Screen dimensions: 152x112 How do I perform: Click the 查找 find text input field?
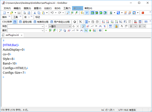[25, 31]
